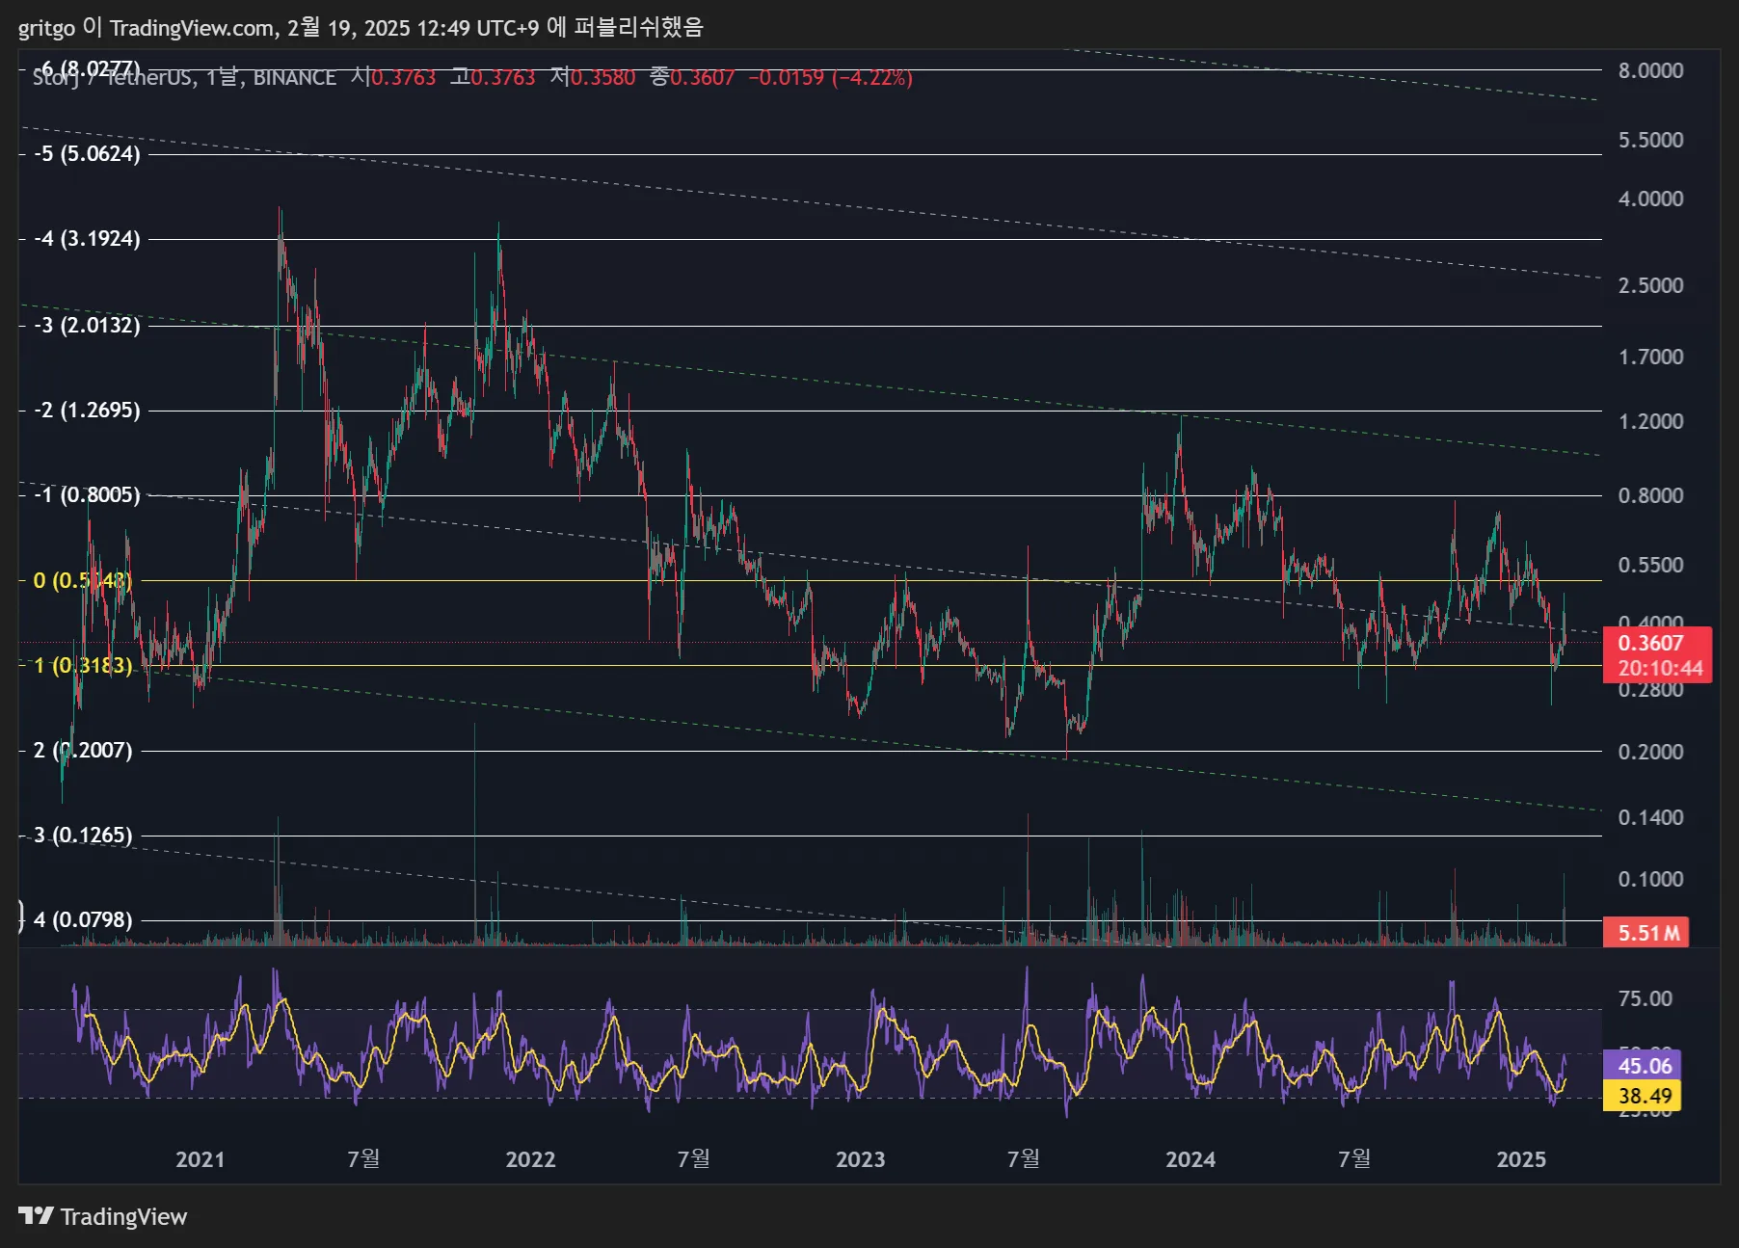Viewport: 1739px width, 1248px height.
Task: Click the red volume tag 5.51 M
Action: [1646, 933]
